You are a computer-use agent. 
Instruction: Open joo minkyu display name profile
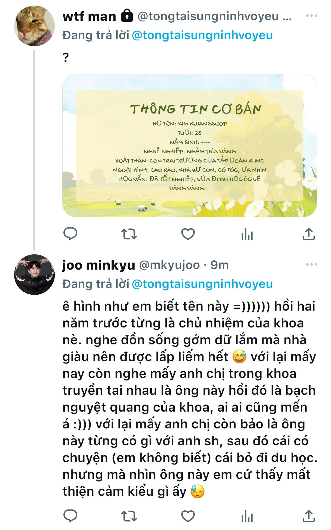tap(99, 265)
